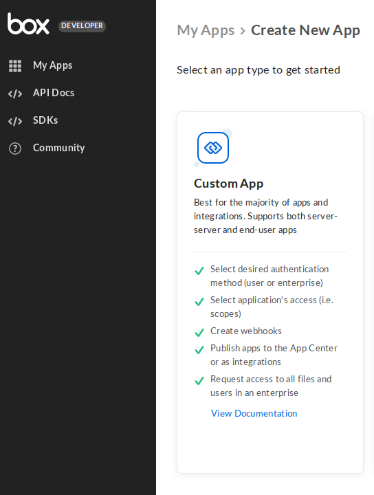Go back via My Apps breadcrumb
Viewport: 374px width, 495px height.
pyautogui.click(x=206, y=30)
